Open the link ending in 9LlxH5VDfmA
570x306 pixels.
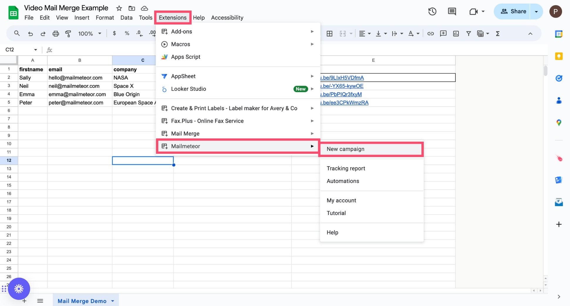point(342,78)
